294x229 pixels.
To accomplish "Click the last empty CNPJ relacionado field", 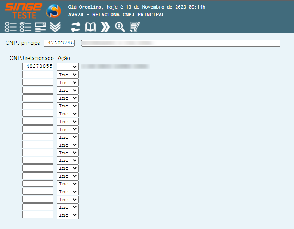I will tap(38, 215).
